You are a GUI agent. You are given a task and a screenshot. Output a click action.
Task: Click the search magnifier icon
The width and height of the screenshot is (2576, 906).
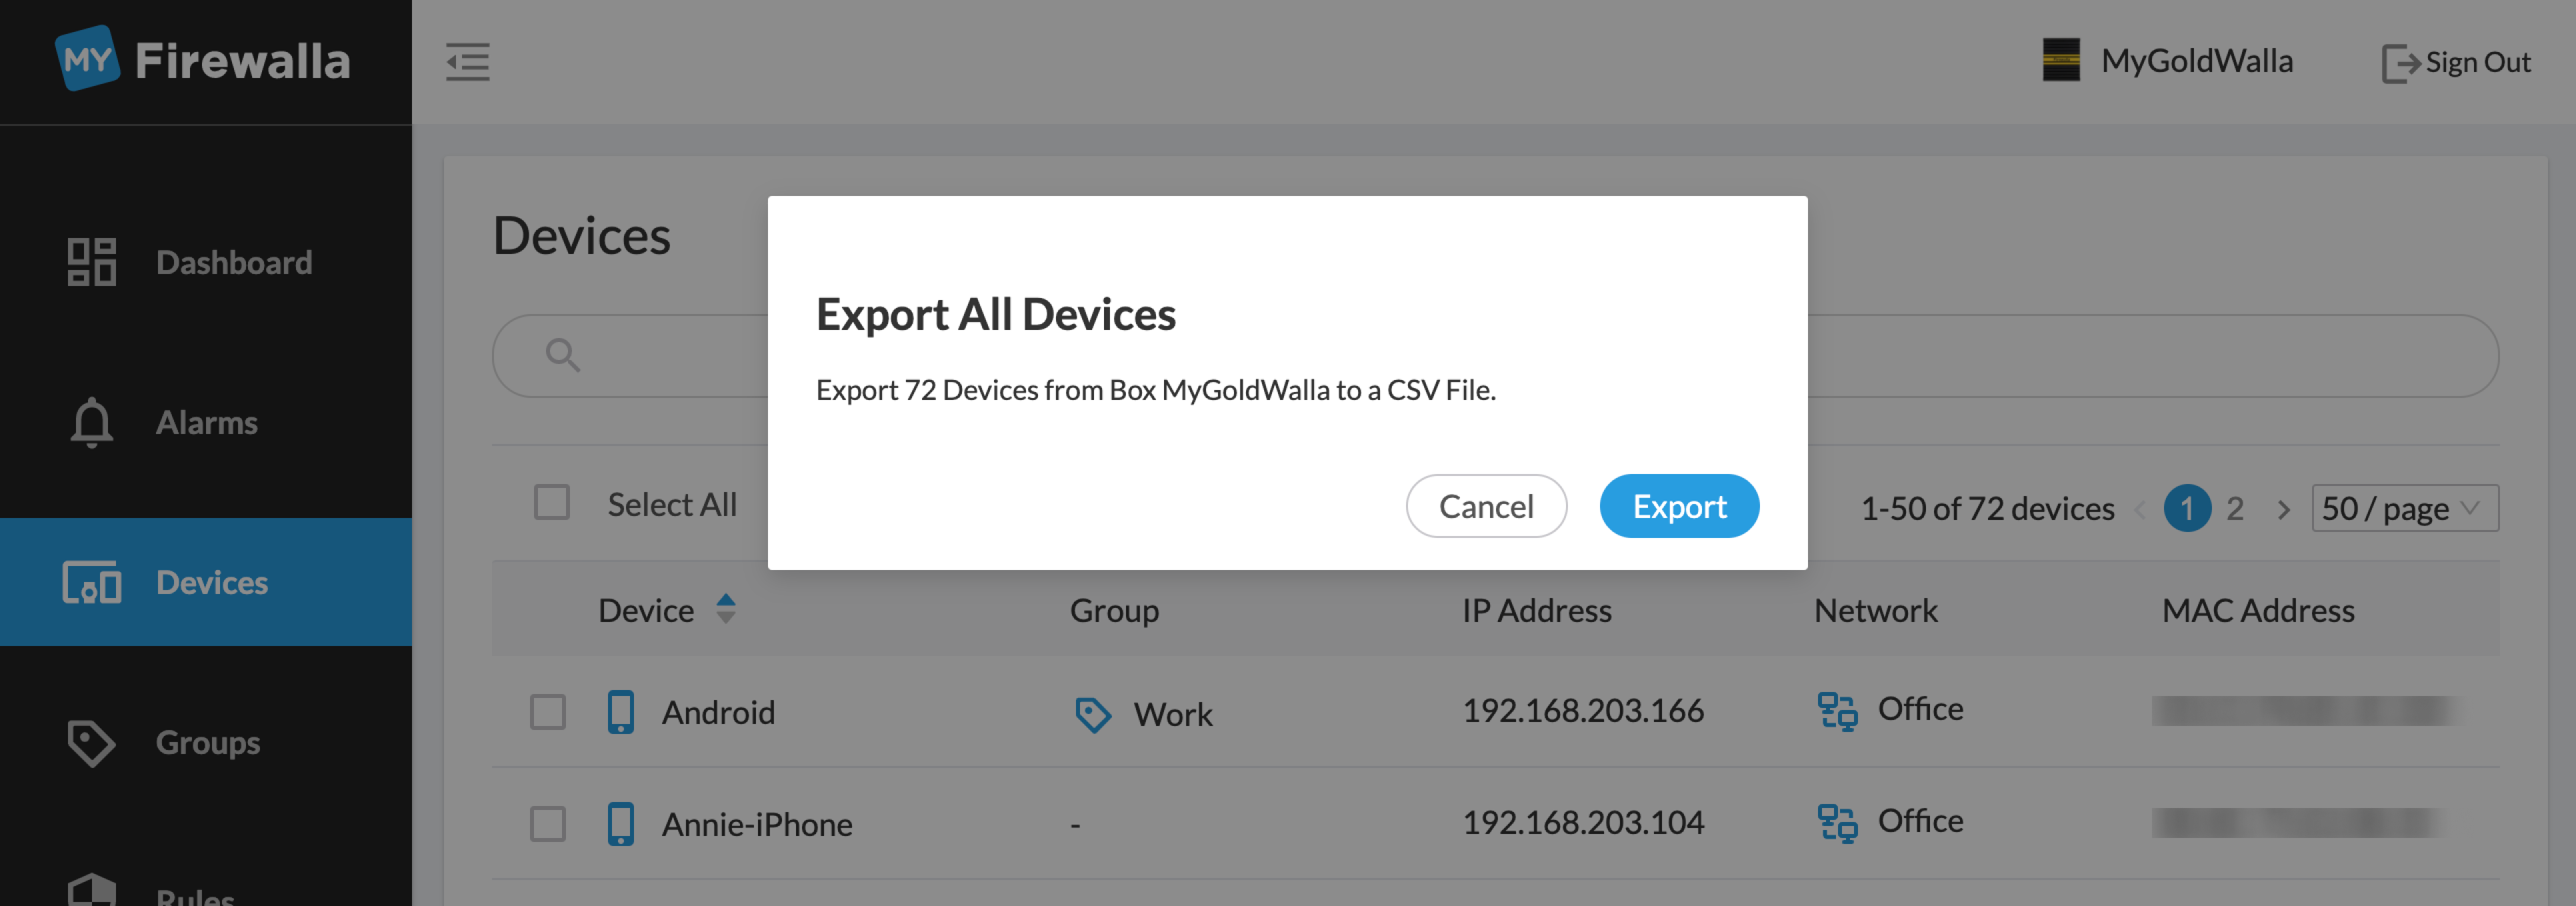(563, 355)
